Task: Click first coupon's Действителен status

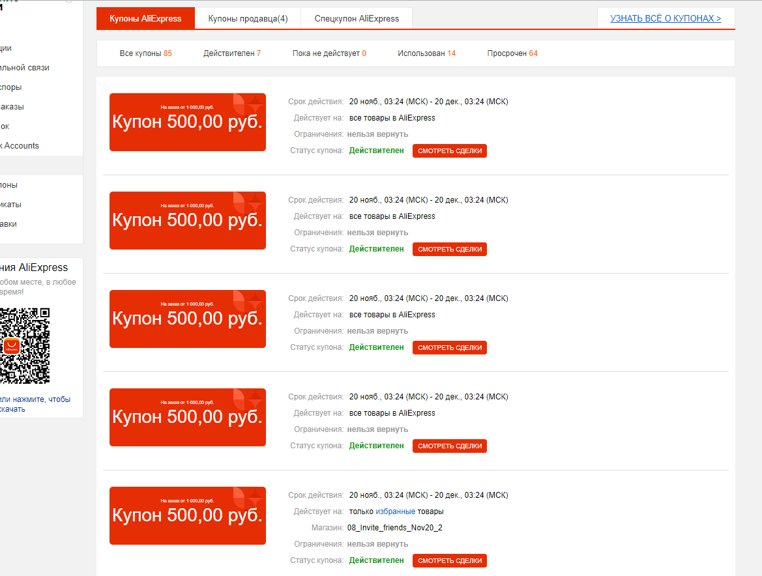Action: click(x=377, y=151)
